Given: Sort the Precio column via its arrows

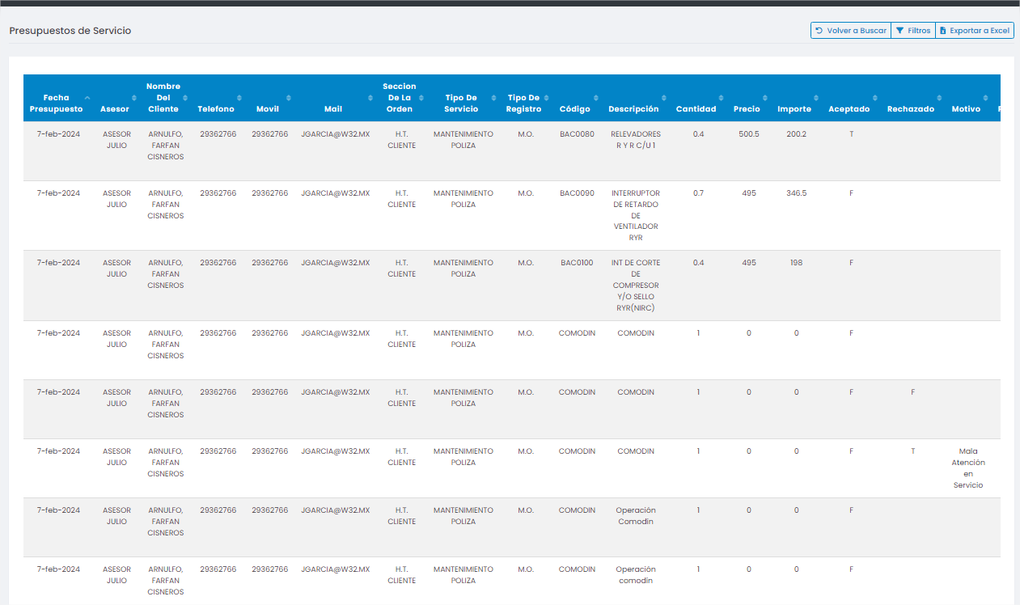Looking at the screenshot, I should coord(766,98).
